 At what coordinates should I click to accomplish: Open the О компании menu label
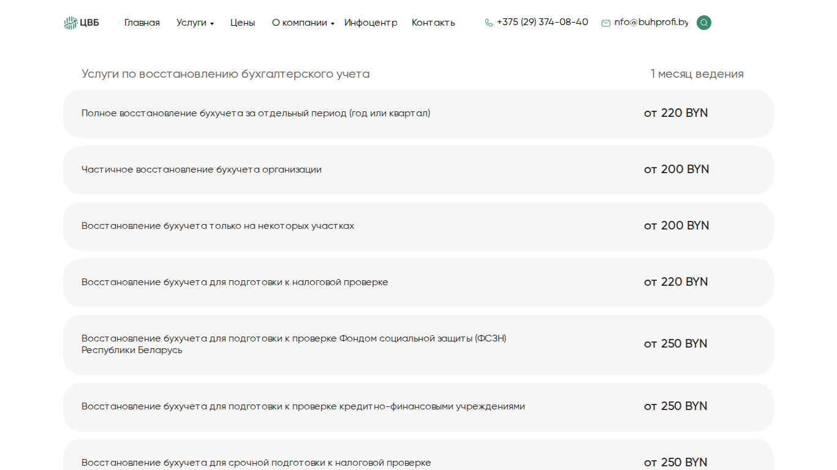click(300, 23)
